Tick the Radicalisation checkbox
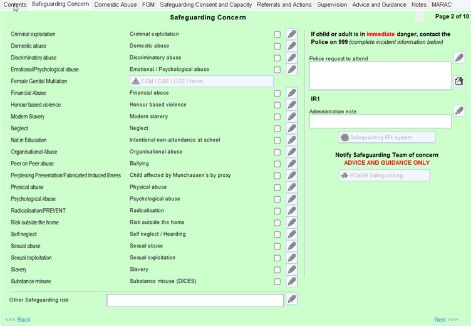Image resolution: width=471 pixels, height=326 pixels. click(277, 211)
